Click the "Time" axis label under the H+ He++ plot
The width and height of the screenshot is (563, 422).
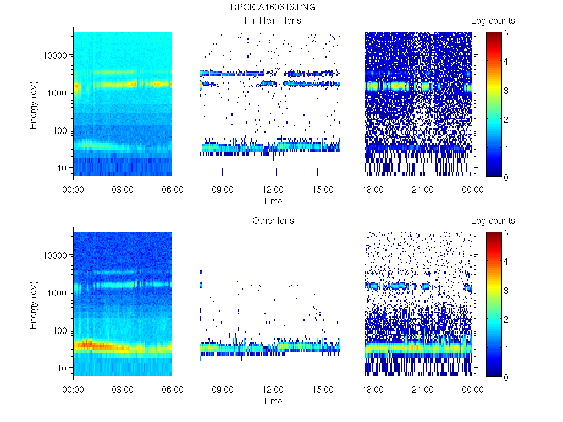point(273,201)
